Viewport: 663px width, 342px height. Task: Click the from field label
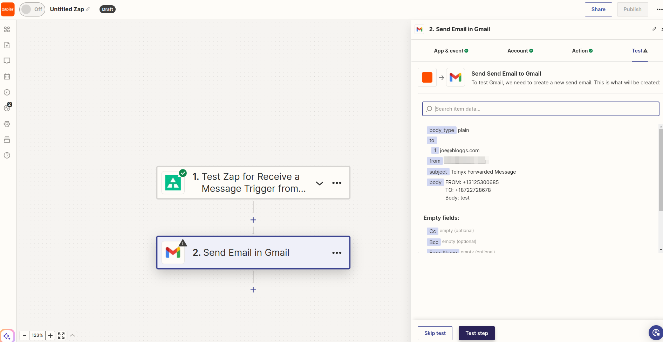435,161
